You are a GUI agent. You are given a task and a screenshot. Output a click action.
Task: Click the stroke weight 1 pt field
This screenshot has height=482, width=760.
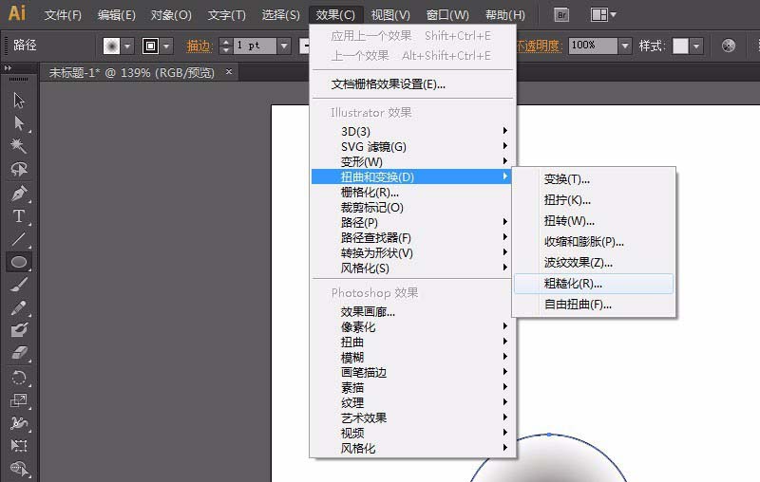256,46
